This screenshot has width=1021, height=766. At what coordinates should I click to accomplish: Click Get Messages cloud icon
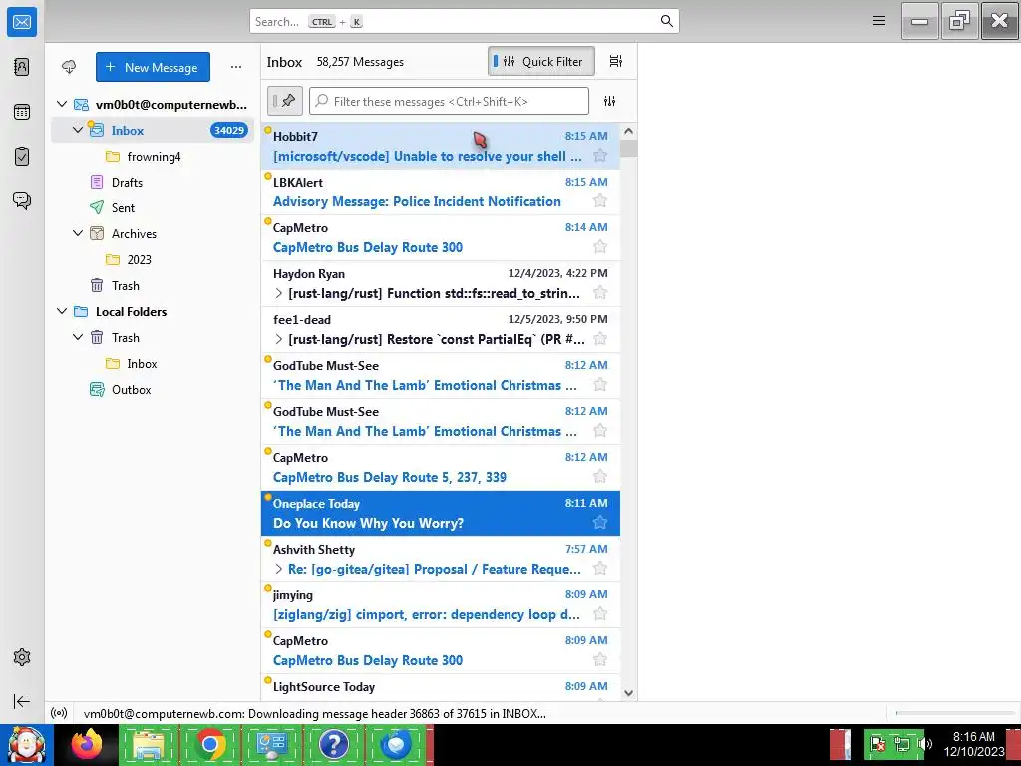[69, 67]
